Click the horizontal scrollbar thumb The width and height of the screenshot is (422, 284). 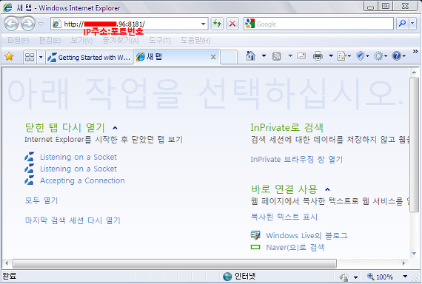tap(175, 263)
